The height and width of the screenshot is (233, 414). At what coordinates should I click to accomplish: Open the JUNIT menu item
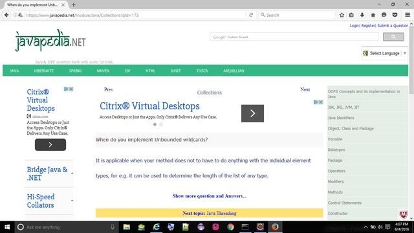(175, 71)
